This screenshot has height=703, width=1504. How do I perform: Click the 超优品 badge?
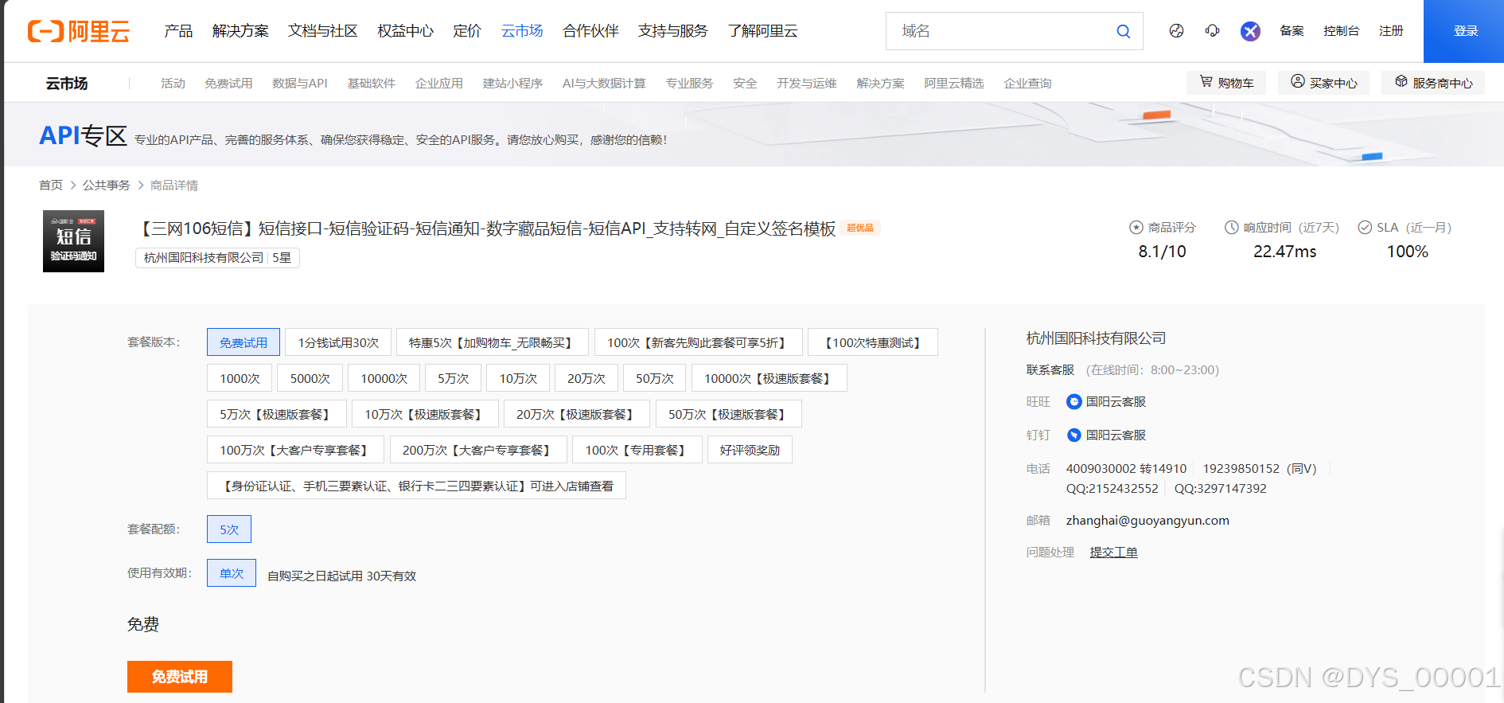[860, 228]
